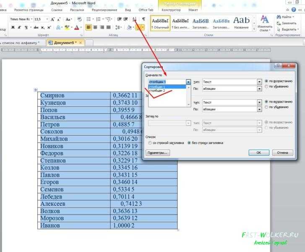Apply text highlight color
This screenshot has width=305, height=252.
(x=67, y=27)
